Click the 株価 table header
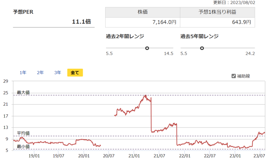This screenshot has height=158, width=268. pos(143,12)
